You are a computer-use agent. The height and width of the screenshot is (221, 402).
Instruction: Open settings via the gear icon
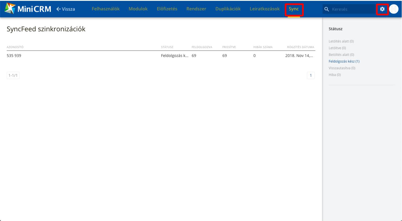(382, 9)
